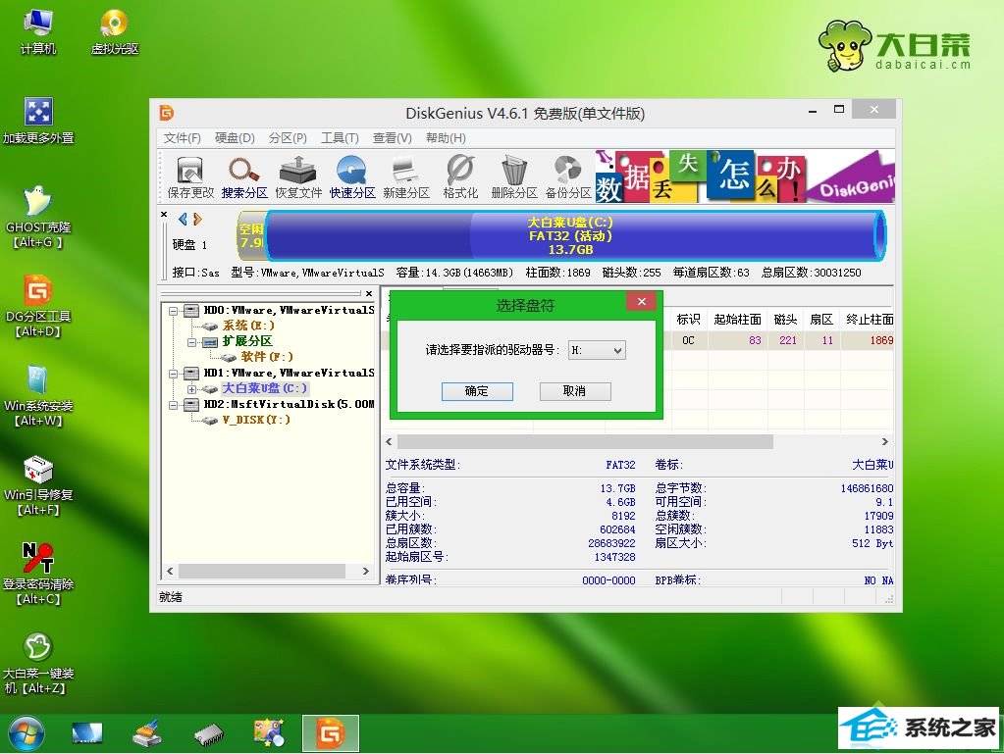The image size is (1004, 754).
Task: Click right arrow of disk tree scrollbar
Action: [366, 571]
